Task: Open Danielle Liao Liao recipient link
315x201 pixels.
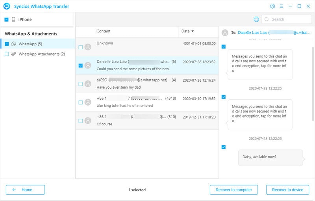Action: click(x=274, y=33)
